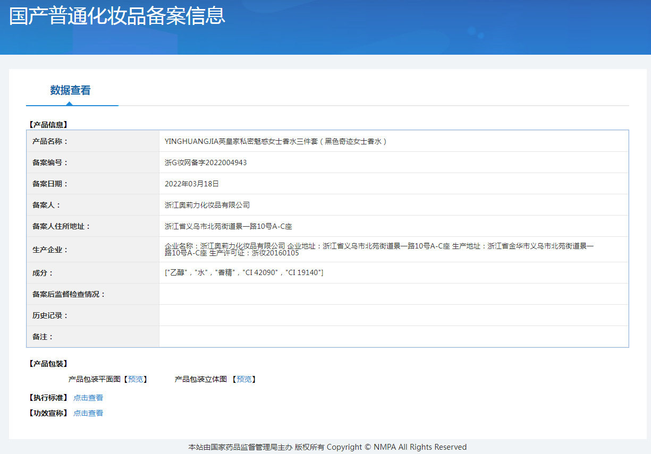Viewport: 651px width, 454px height.
Task: Click the 备案人住所地址 row label
Action: [61, 226]
